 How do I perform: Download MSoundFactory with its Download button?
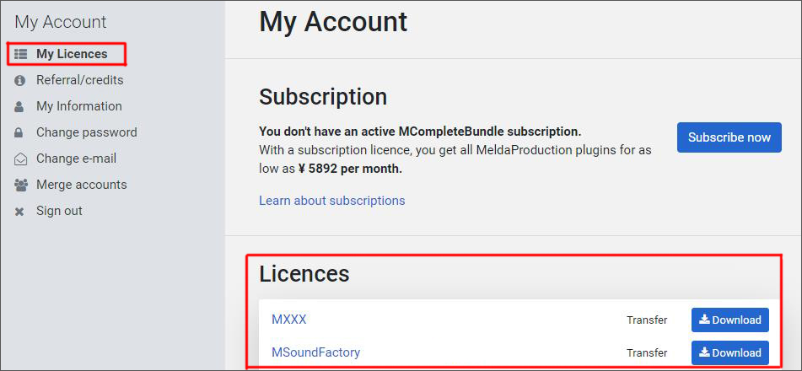click(x=729, y=353)
